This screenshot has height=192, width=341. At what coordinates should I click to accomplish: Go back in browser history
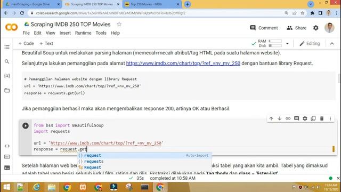(6, 13)
